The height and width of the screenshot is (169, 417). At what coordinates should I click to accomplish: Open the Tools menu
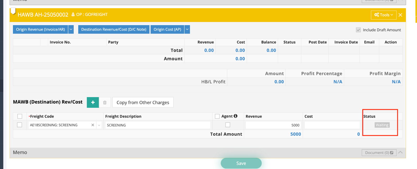(x=383, y=15)
